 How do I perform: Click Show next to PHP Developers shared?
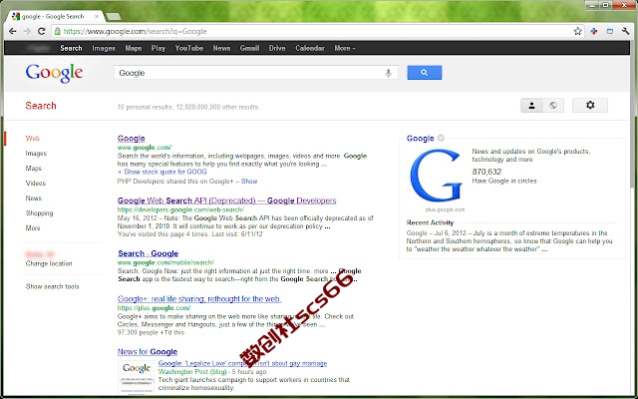(x=249, y=182)
